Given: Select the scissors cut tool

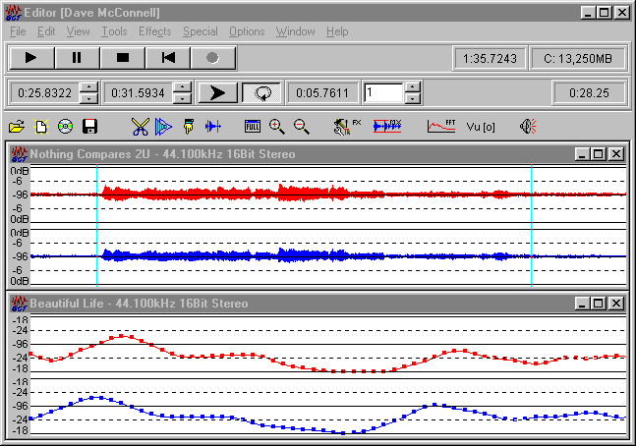Looking at the screenshot, I should (140, 126).
